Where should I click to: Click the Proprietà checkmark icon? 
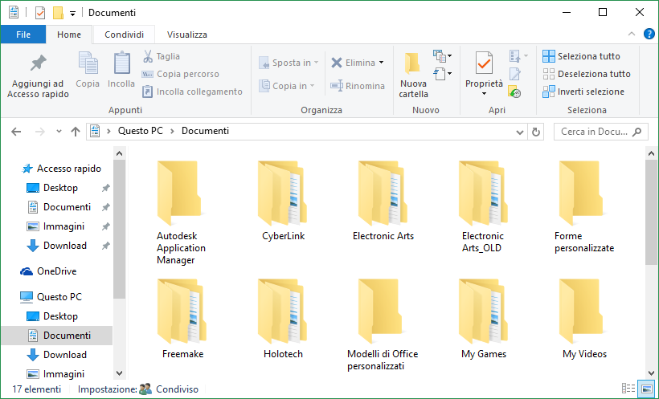[x=484, y=63]
